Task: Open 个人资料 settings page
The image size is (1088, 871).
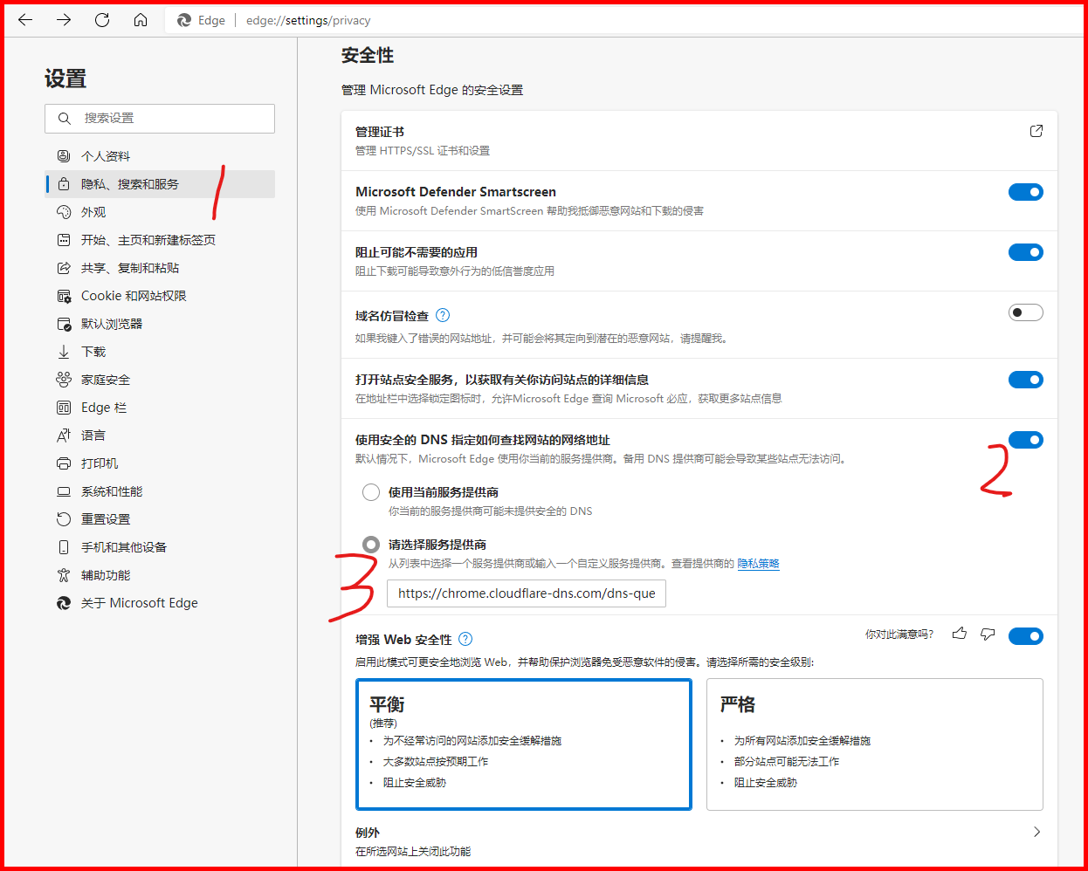Action: click(160, 156)
